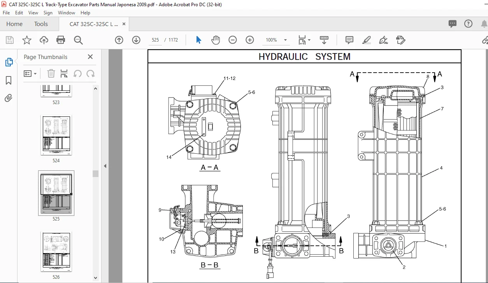Activate the Selection arrow tool
This screenshot has height=283, width=488.
pyautogui.click(x=198, y=40)
